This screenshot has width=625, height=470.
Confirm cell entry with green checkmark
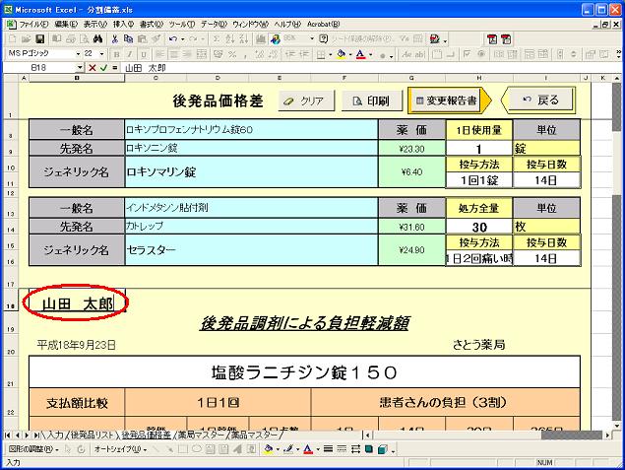[104, 68]
